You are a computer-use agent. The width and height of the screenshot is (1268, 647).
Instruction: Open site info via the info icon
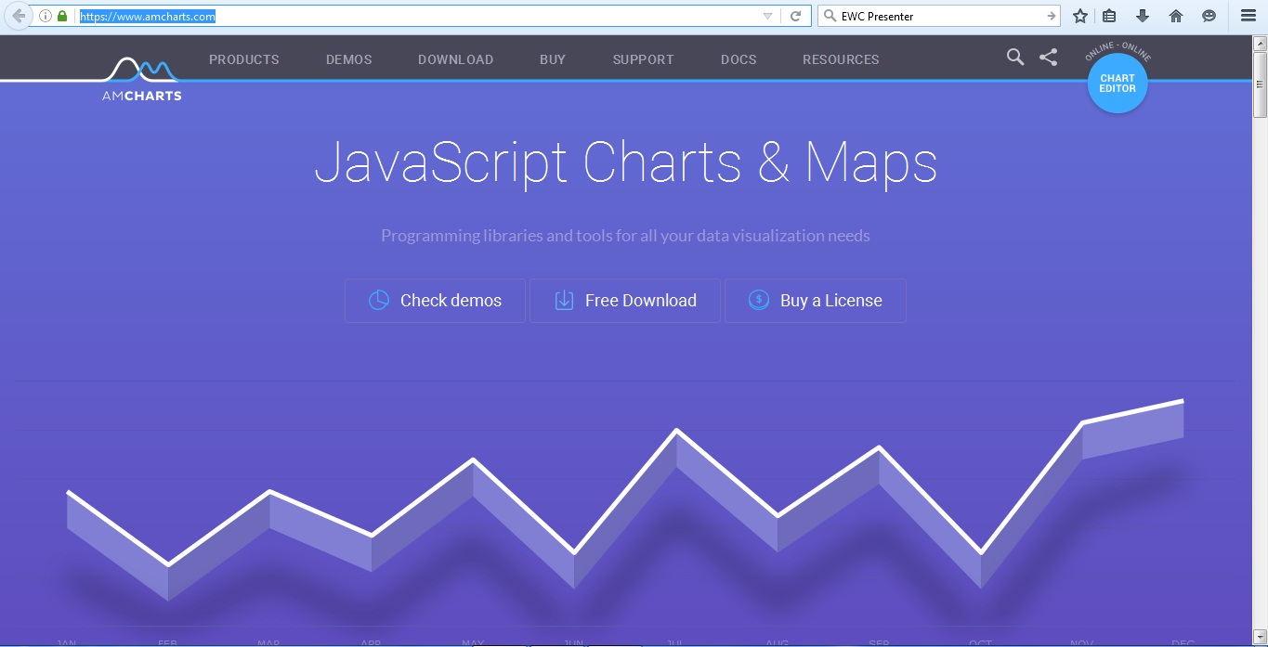point(46,16)
